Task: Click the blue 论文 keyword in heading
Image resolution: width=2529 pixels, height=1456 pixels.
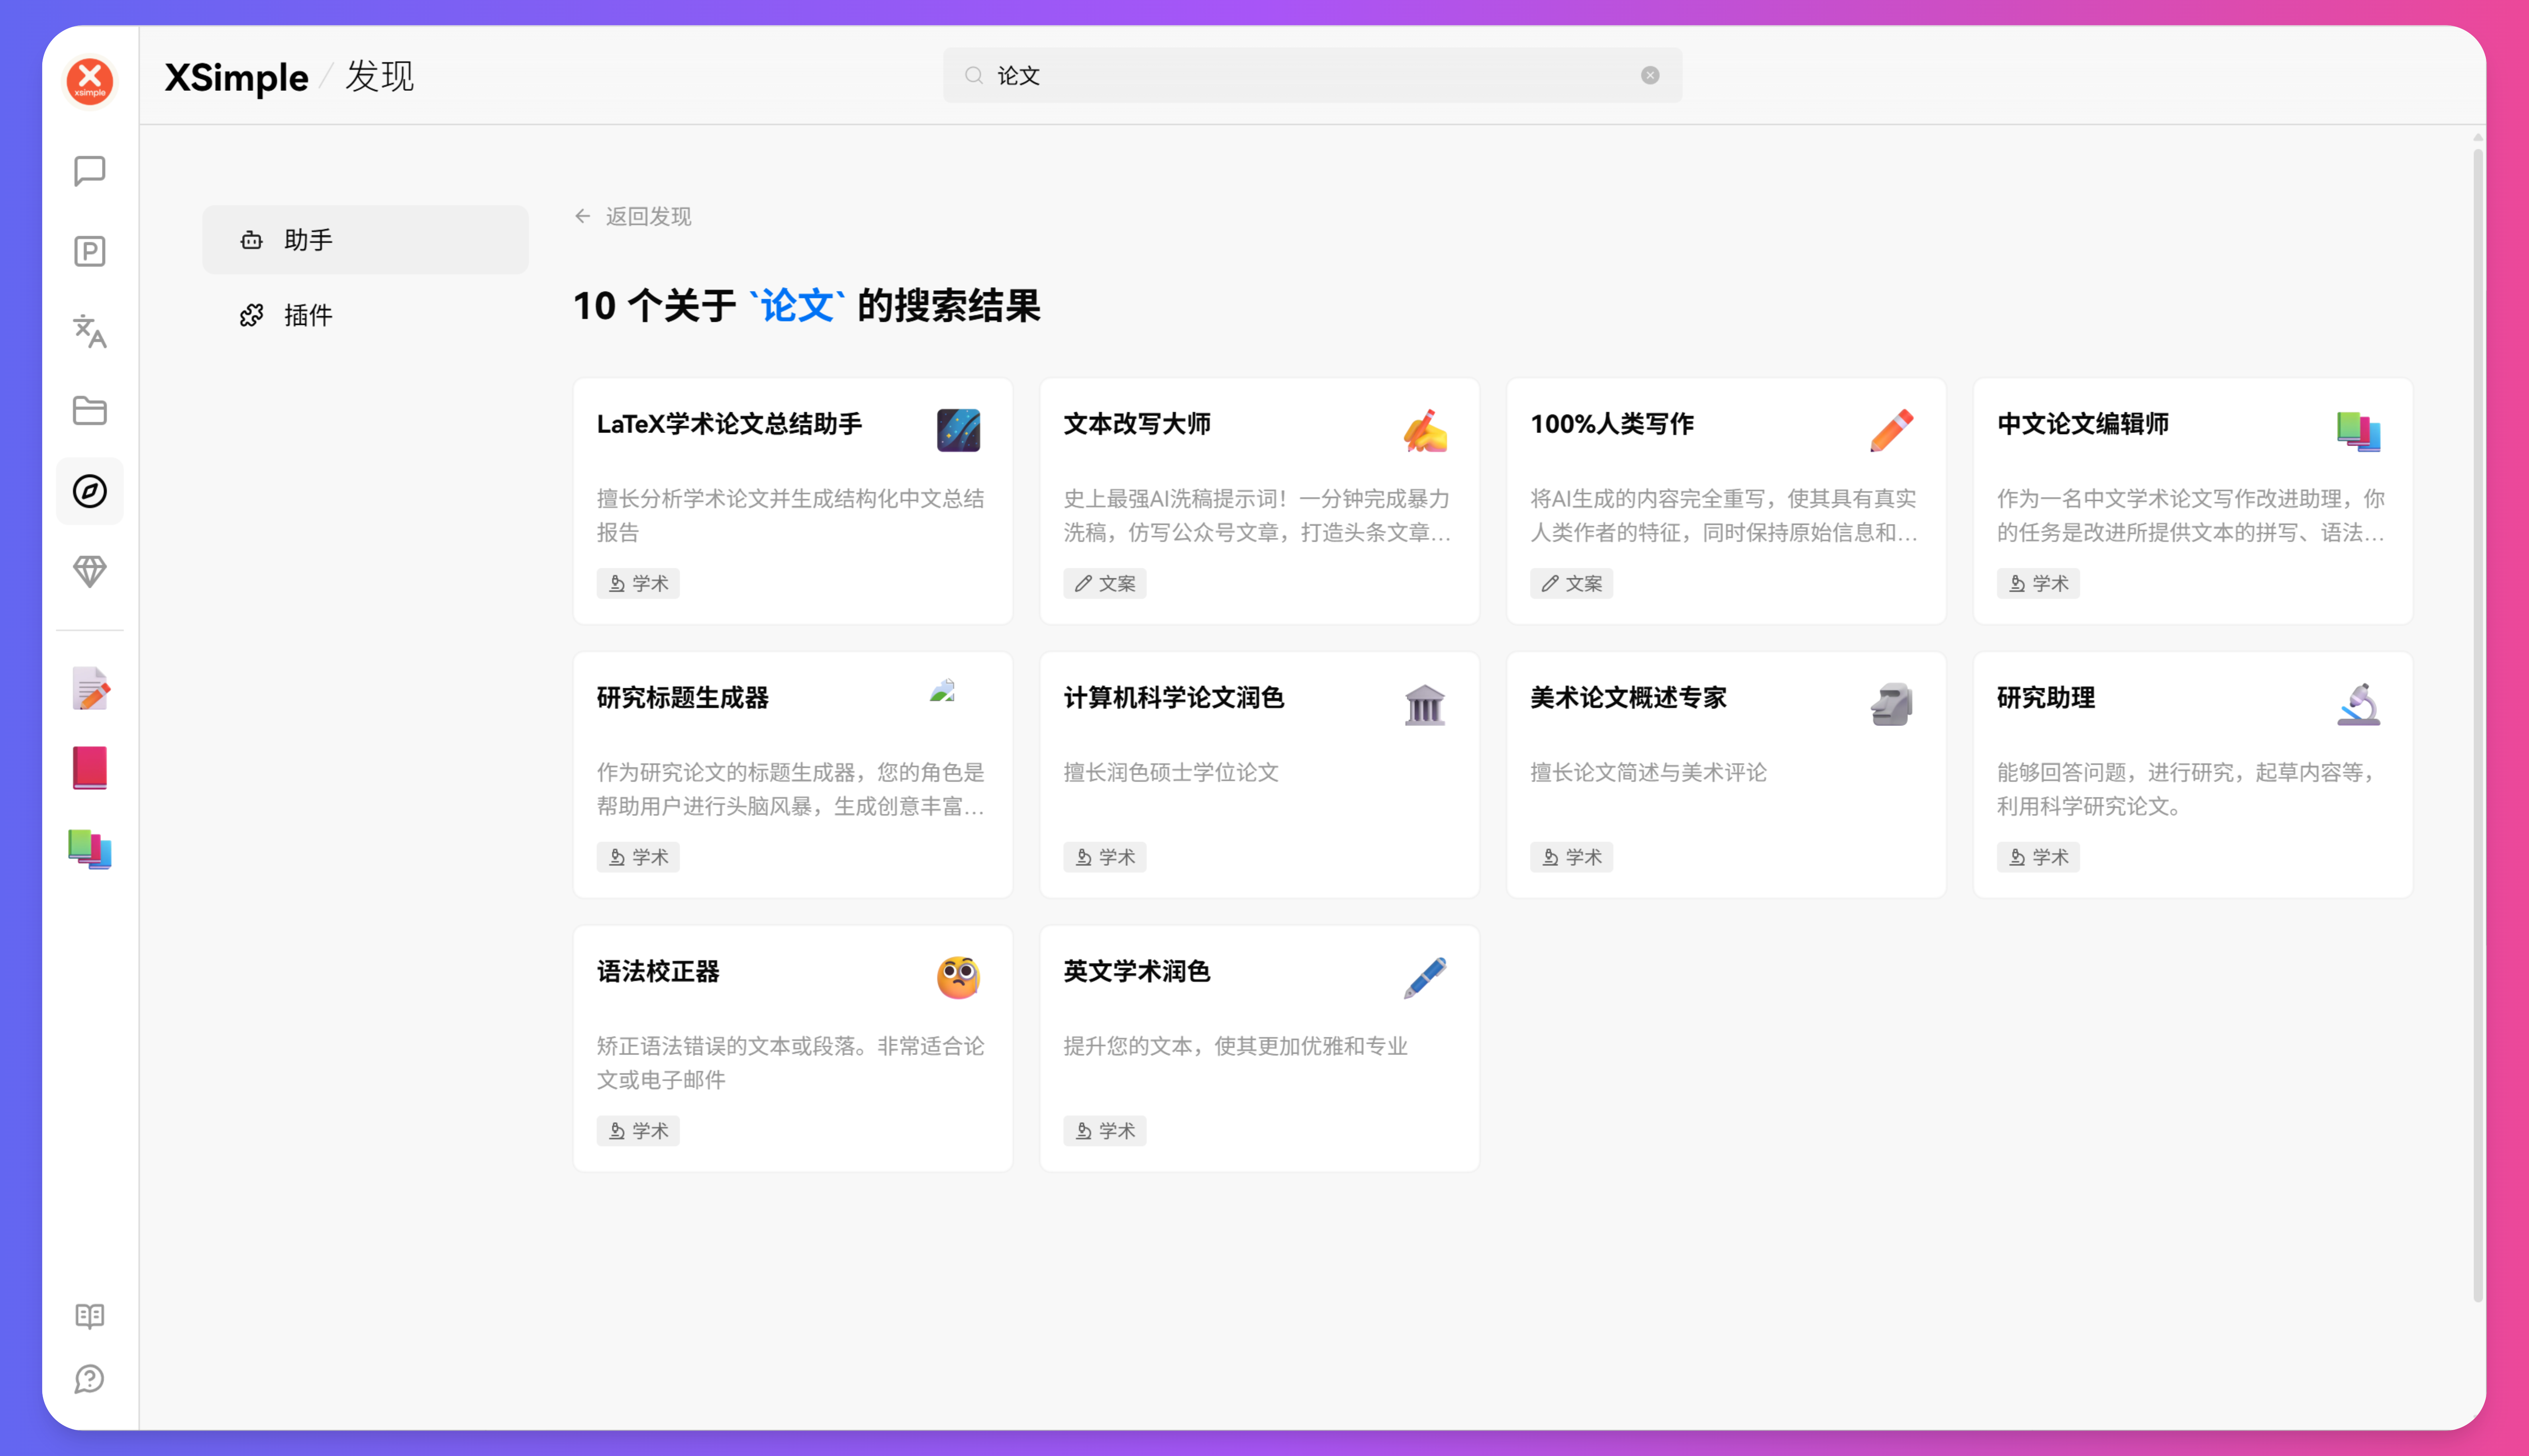Action: pos(797,306)
